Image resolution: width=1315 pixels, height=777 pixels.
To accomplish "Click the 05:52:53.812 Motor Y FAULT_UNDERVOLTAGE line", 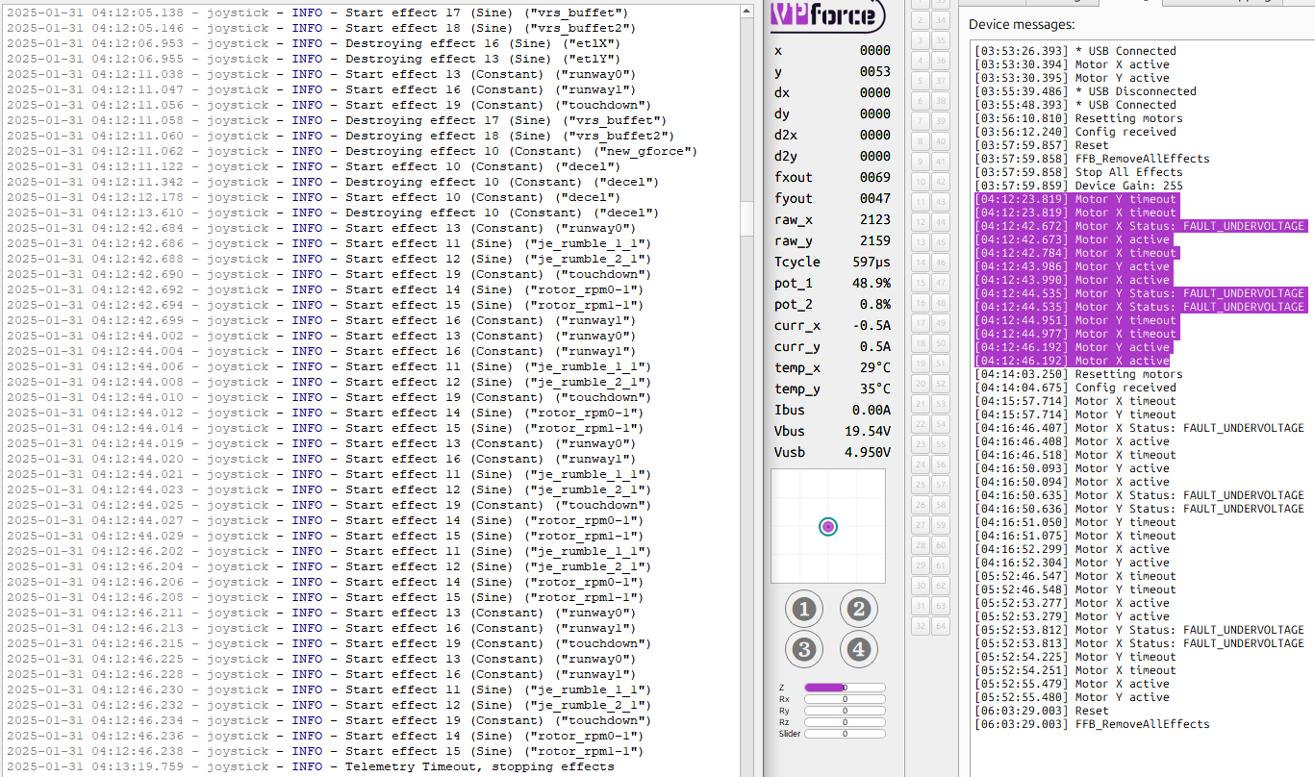I will 1140,630.
